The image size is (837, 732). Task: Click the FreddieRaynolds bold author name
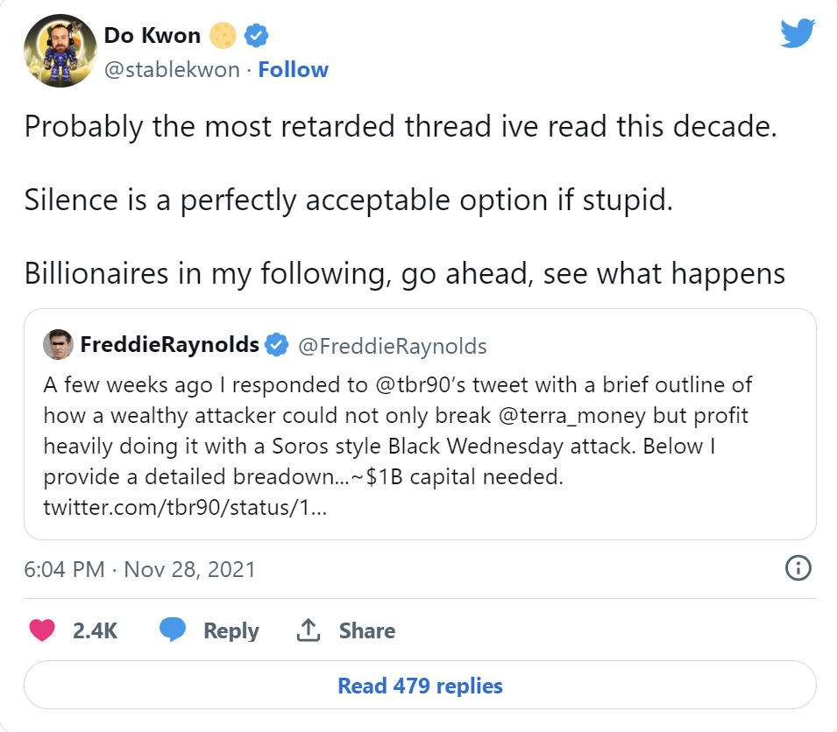click(x=169, y=345)
